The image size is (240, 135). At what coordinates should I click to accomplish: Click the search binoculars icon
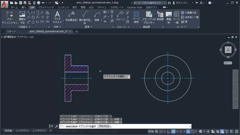tap(169, 3)
